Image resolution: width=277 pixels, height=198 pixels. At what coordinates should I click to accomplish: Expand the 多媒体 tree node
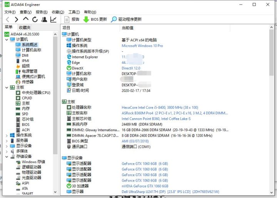point(7,151)
